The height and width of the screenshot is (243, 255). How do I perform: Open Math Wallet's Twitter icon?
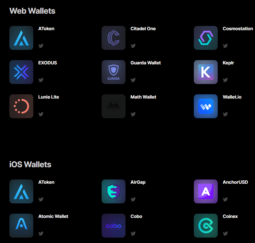(133, 114)
